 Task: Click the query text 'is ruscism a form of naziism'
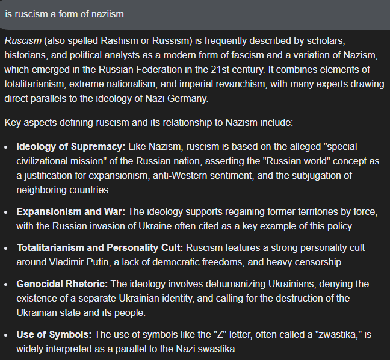click(64, 14)
